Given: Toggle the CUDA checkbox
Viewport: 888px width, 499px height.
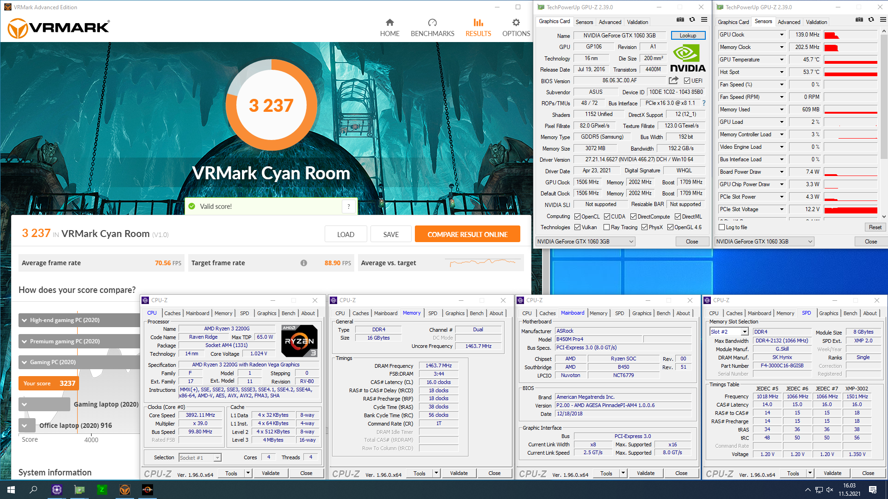Looking at the screenshot, I should coord(607,217).
